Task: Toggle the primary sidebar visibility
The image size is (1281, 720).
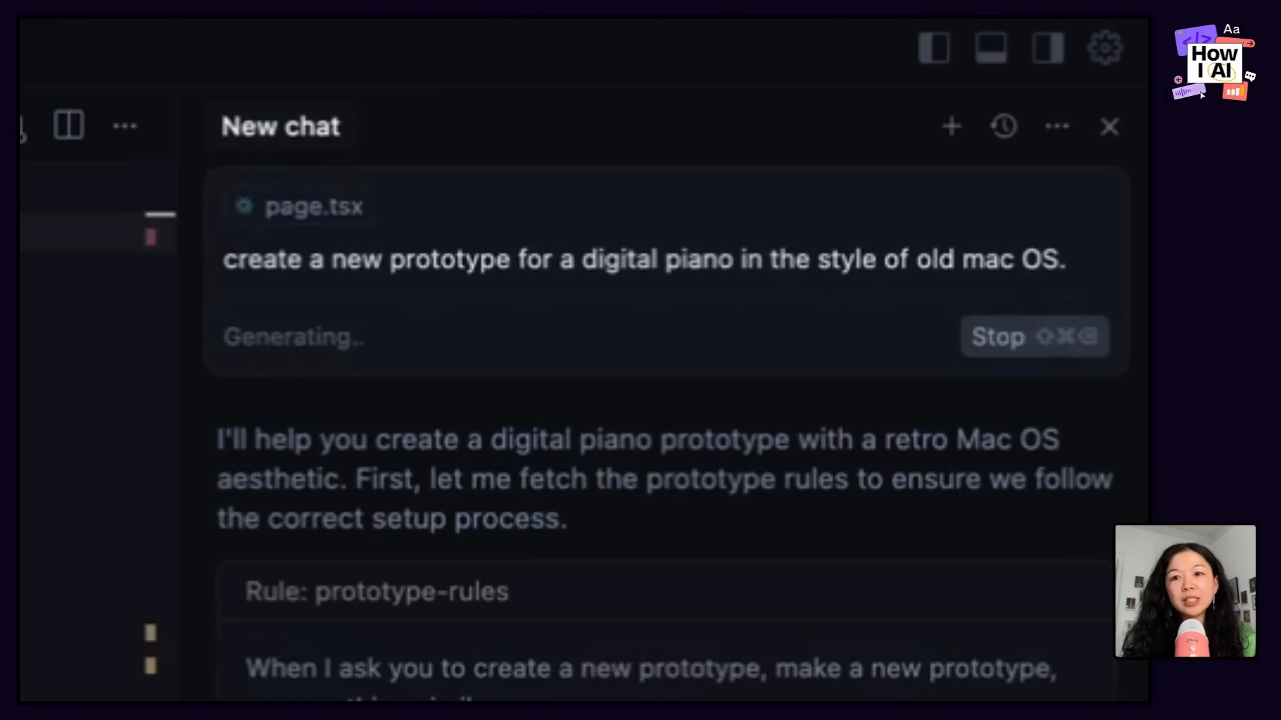Action: 935,47
